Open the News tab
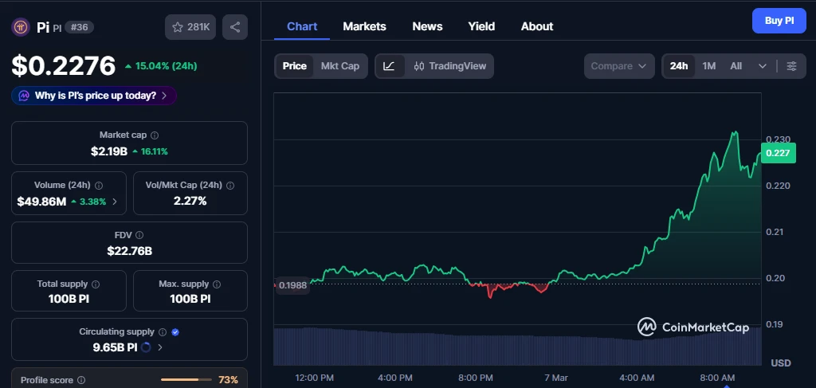The height and width of the screenshot is (388, 816). [x=427, y=26]
